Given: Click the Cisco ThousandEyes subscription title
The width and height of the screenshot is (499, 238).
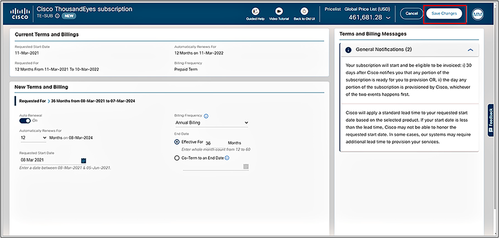Looking at the screenshot, I should [84, 9].
